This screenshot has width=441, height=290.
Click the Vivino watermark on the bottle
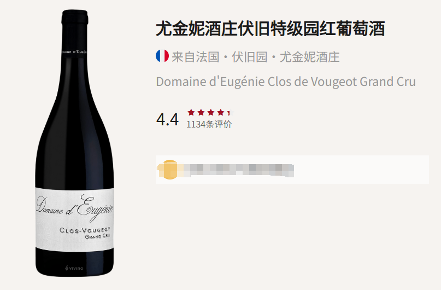74,268
